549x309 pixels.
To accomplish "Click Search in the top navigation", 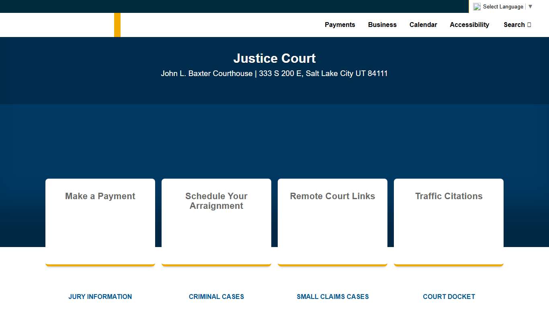I will coord(514,25).
